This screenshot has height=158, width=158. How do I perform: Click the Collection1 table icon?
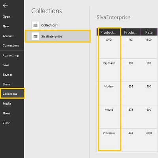35,25
